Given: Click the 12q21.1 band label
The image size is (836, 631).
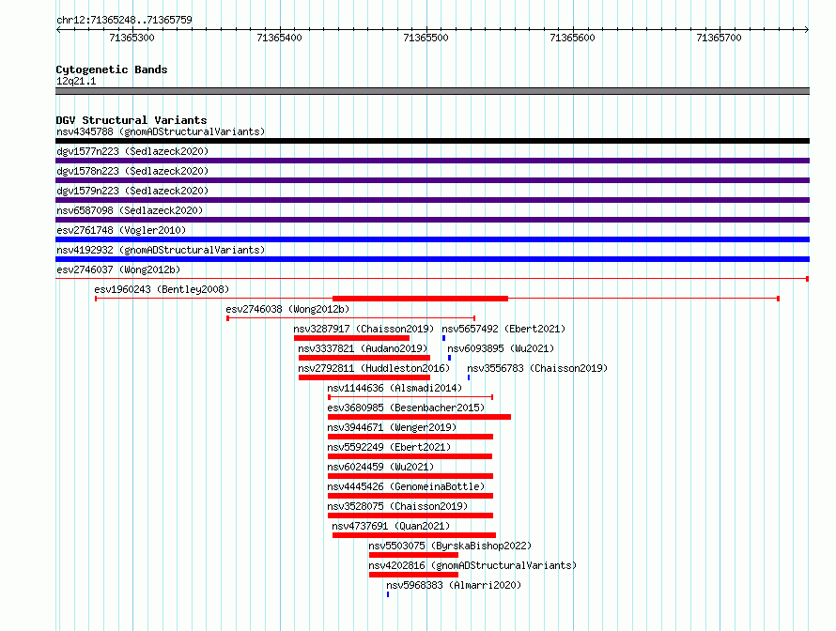Looking at the screenshot, I should [x=76, y=81].
